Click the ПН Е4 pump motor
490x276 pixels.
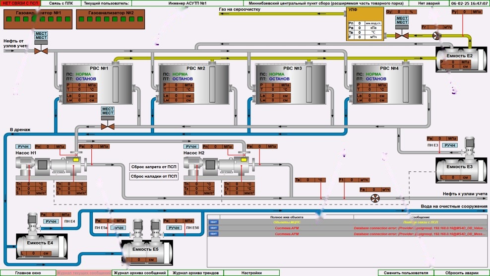[33, 223]
